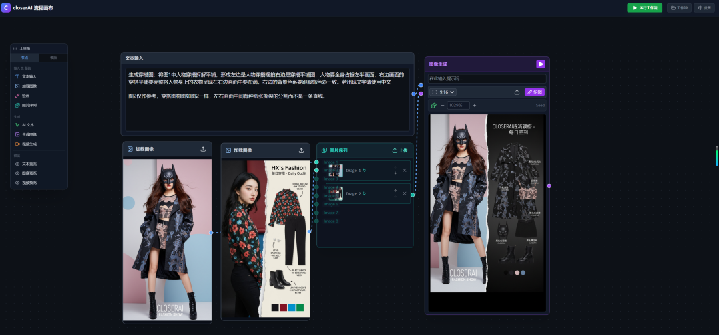Click the Batman mask model input thumbnail
This screenshot has width=719, height=335.
(167, 239)
